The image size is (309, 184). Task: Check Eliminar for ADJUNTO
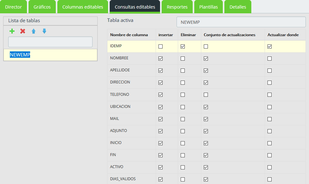pos(183,131)
